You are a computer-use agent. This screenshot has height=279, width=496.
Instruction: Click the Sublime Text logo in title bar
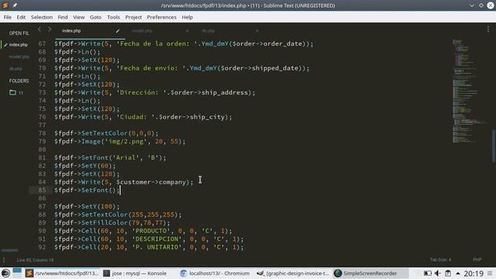click(5, 5)
